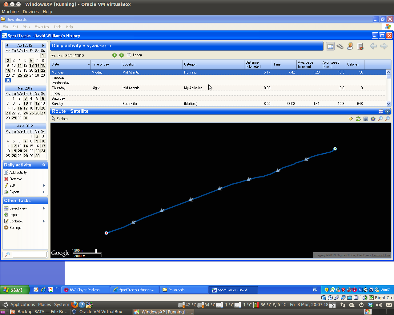The width and height of the screenshot is (394, 315).
Task: Open VirtualBox Machine menu
Action: click(x=10, y=12)
